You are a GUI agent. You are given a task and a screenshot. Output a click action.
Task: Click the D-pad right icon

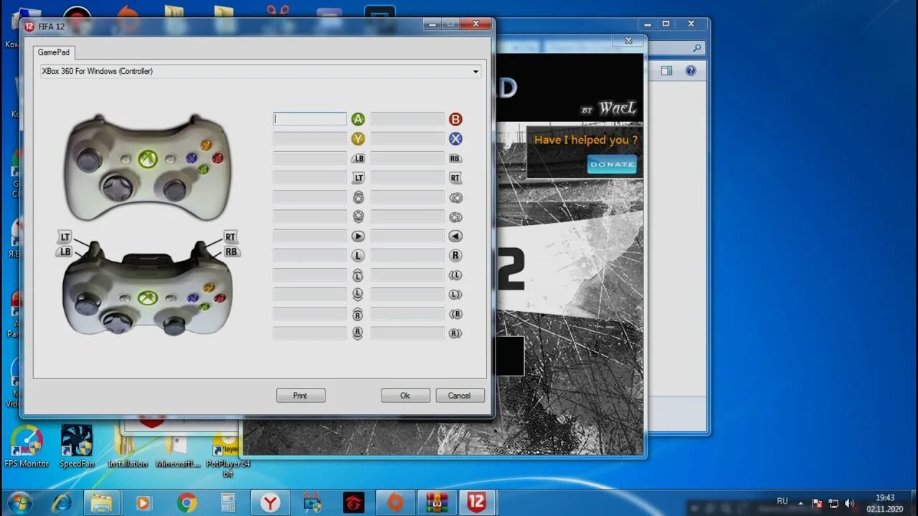click(x=455, y=216)
